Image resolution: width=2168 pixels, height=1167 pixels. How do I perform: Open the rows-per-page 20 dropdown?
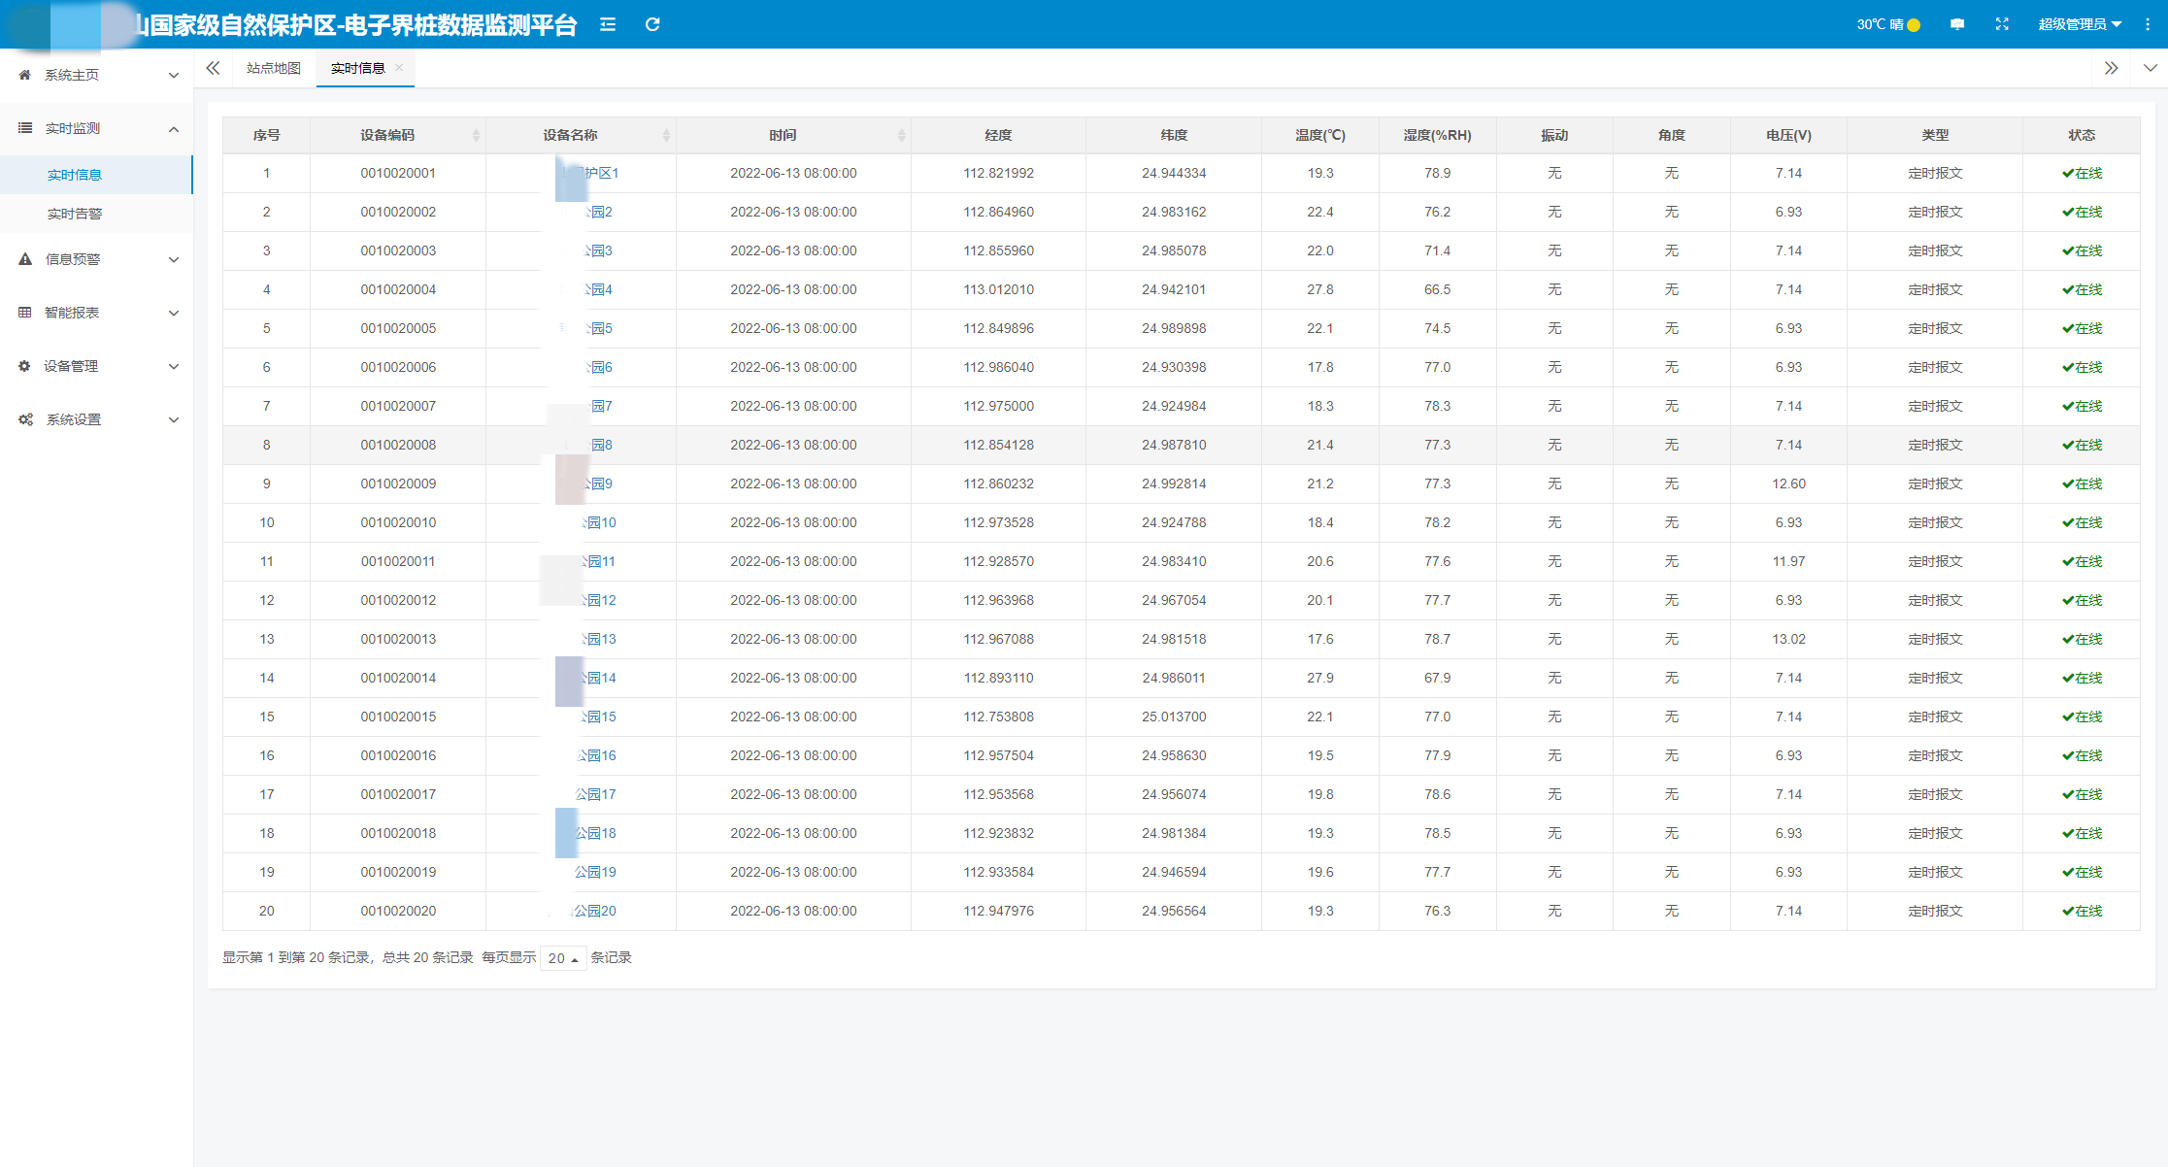(563, 958)
